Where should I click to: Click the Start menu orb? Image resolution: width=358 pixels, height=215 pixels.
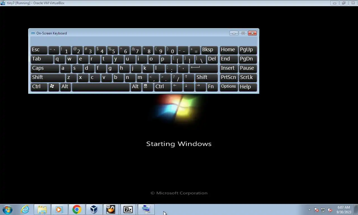pos(8,209)
